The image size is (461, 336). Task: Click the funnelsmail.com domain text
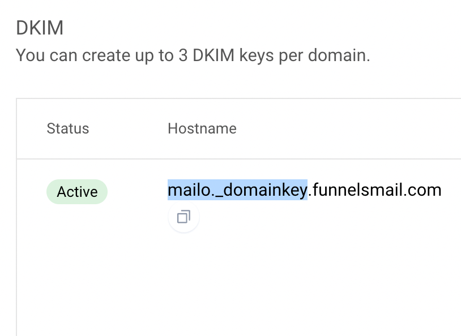tap(375, 189)
